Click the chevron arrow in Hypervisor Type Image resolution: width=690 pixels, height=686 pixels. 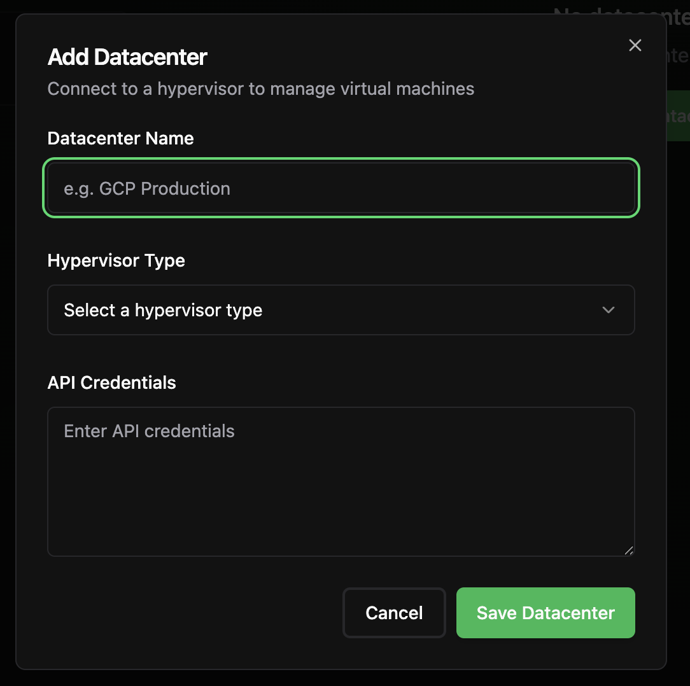[609, 310]
